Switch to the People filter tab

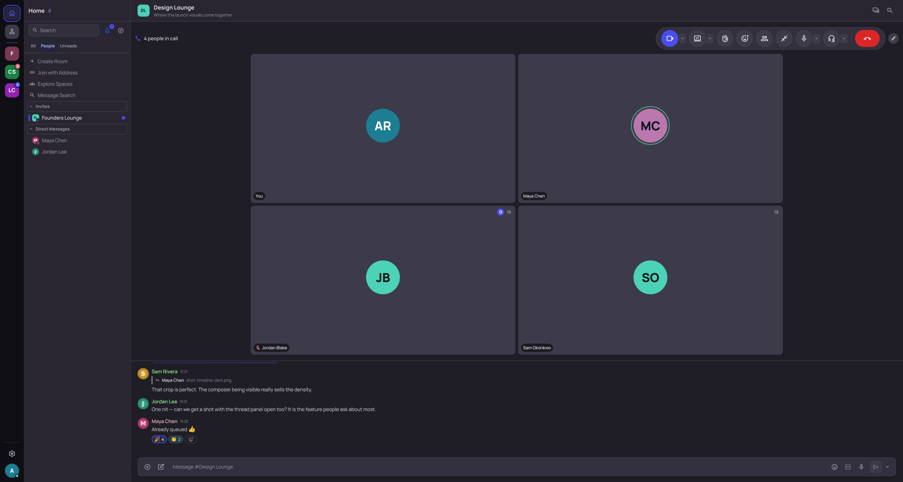tap(48, 46)
